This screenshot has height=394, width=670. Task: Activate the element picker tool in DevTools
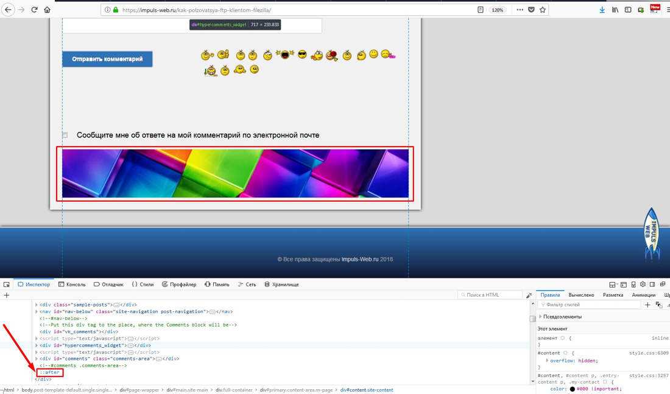[7, 285]
